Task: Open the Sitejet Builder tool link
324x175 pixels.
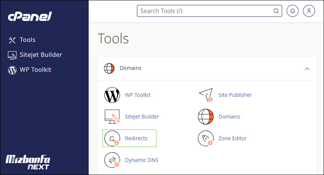Action: point(142,117)
